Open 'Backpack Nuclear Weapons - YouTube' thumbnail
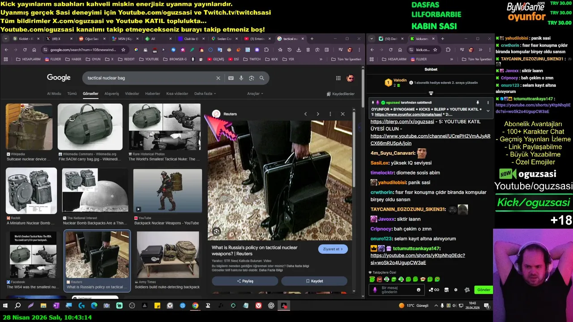Image resolution: width=573 pixels, height=322 pixels. click(x=167, y=191)
